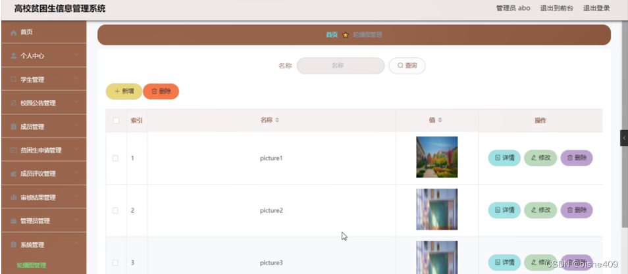Tick the checkbox for picture2 row
This screenshot has width=628, height=274.
coord(115,210)
